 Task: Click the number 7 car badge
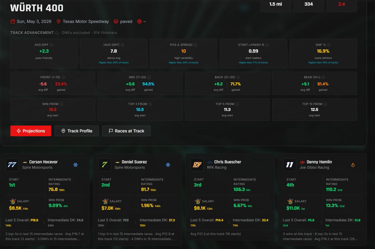tap(104, 165)
